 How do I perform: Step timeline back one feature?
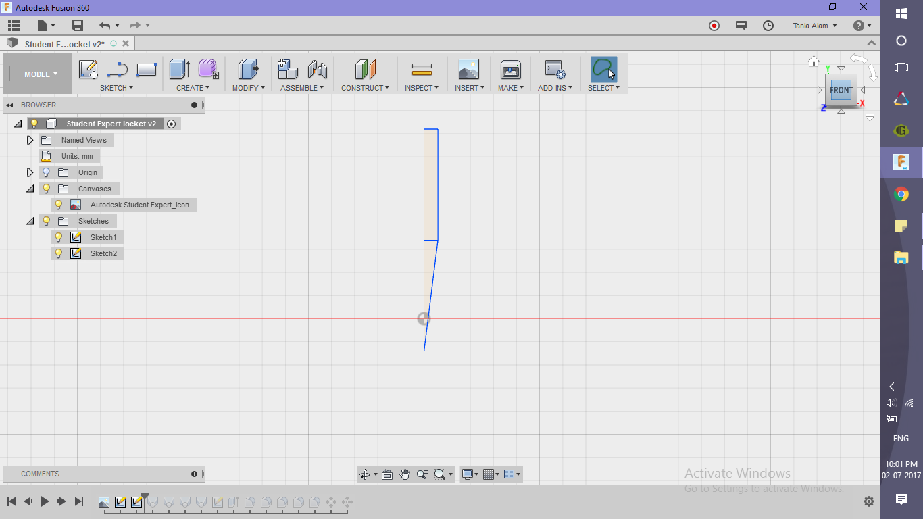[x=28, y=501]
